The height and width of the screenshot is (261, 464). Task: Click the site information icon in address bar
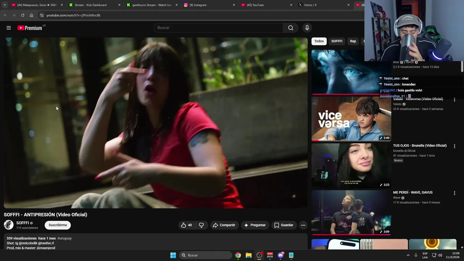42,15
